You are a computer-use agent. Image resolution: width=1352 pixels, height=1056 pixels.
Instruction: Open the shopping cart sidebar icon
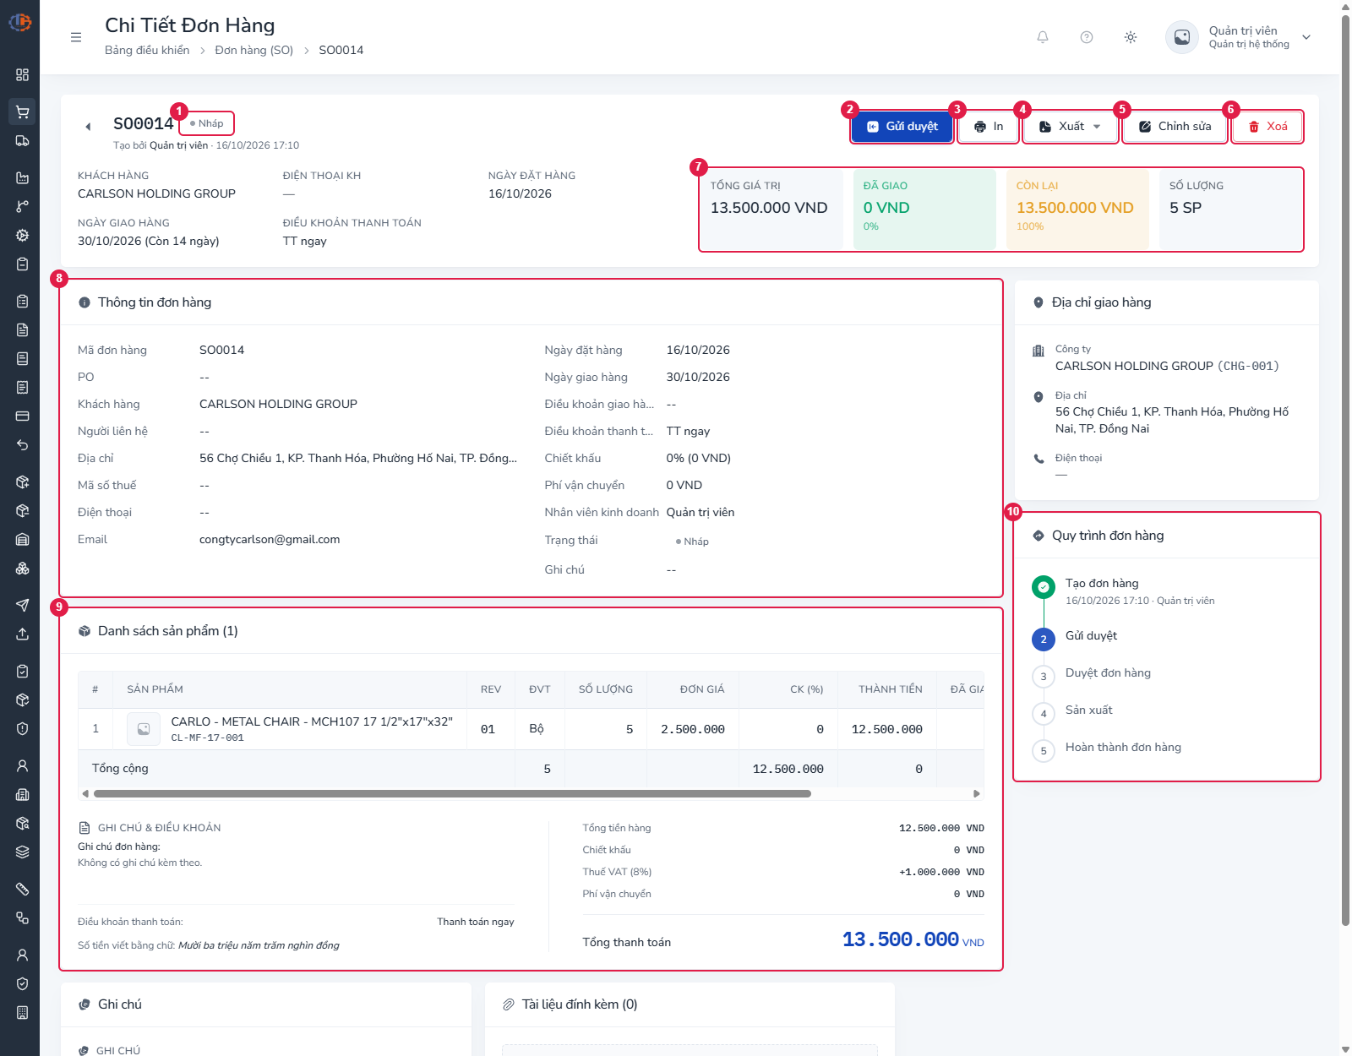click(22, 112)
